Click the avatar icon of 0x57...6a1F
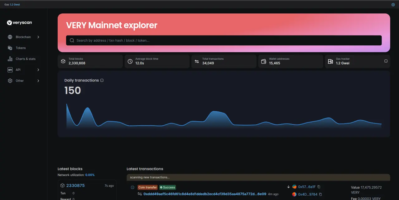This screenshot has height=200, width=399. point(294,187)
